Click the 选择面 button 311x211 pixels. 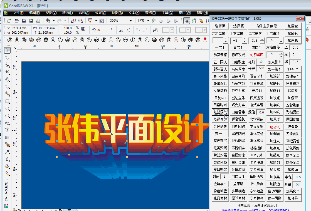220,26
